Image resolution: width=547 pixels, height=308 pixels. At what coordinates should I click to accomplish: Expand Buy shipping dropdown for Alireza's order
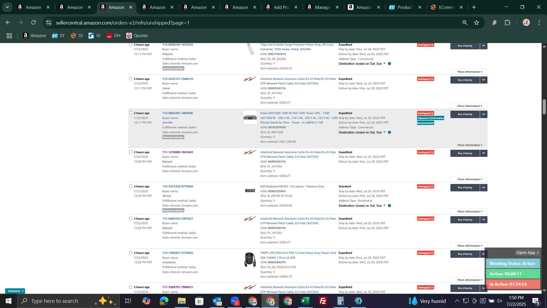click(483, 187)
